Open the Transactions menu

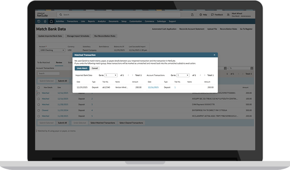tap(72, 22)
